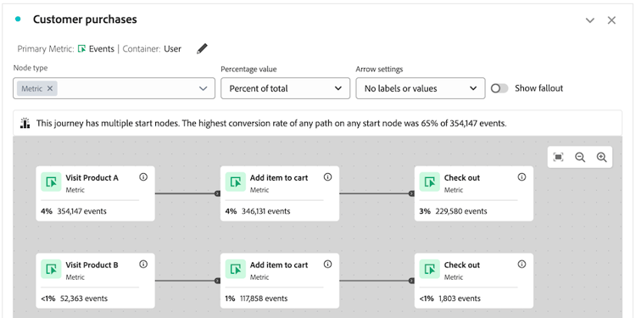Image resolution: width=636 pixels, height=318 pixels.
Task: Click arrow connector from Visit Product A to Add item to cart
Action: 187,193
